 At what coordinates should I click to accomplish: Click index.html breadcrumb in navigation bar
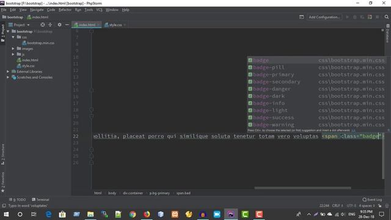click(x=38, y=17)
